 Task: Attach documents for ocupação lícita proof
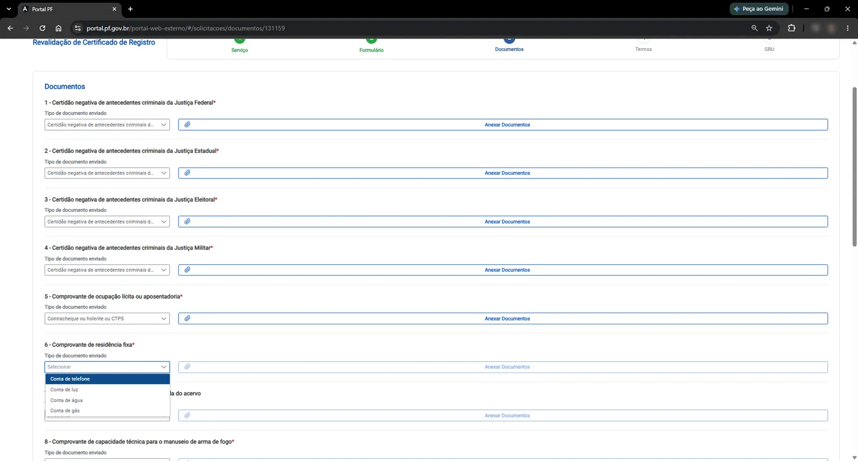[x=503, y=318]
